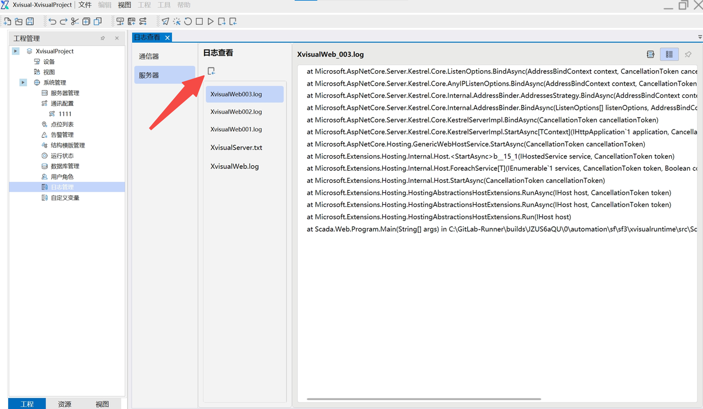
Task: Open 点位列表 in the project tree
Action: click(62, 124)
